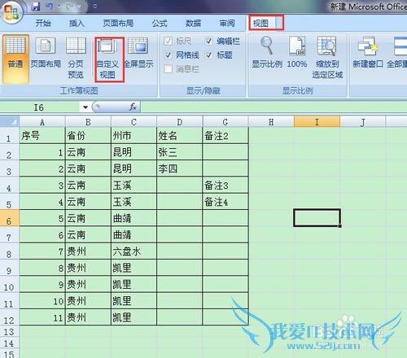The width and height of the screenshot is (407, 358).
Task: Open Page Break Preview (分页预览)
Action: [x=76, y=58]
